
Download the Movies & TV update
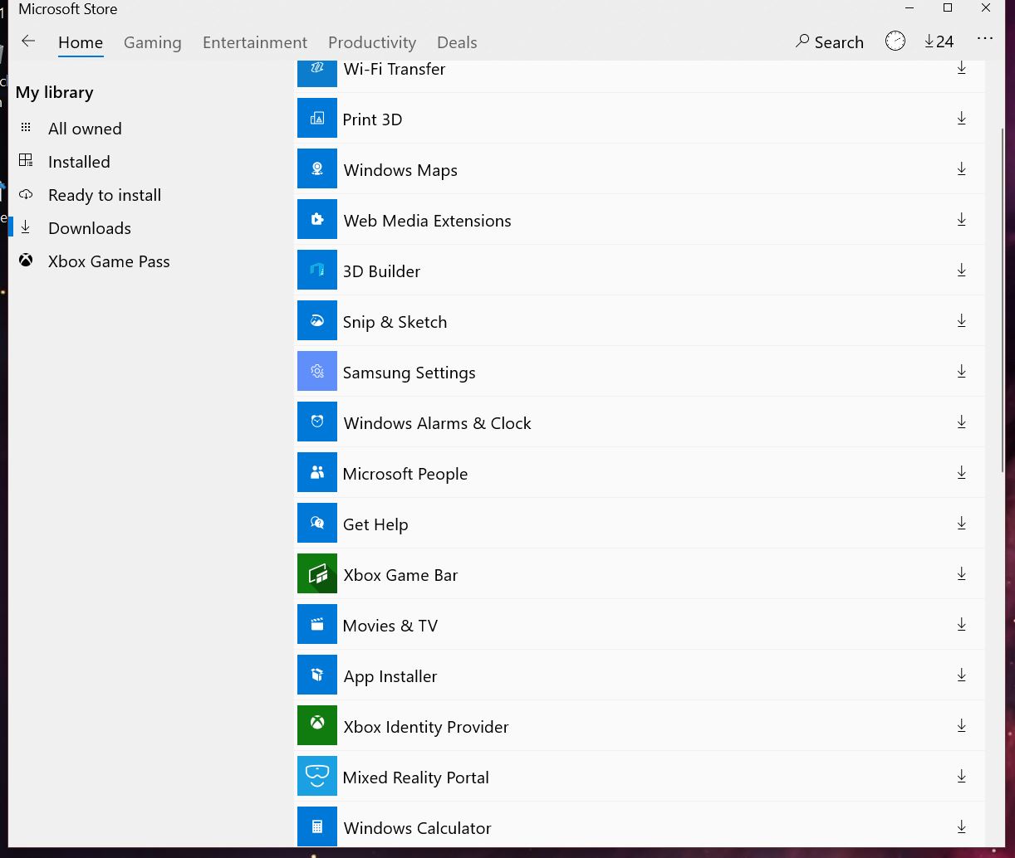click(961, 625)
